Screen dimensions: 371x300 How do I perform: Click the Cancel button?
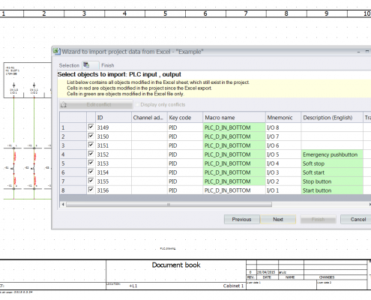[x=358, y=219]
